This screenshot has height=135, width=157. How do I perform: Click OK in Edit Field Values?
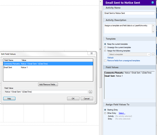click(x=73, y=99)
